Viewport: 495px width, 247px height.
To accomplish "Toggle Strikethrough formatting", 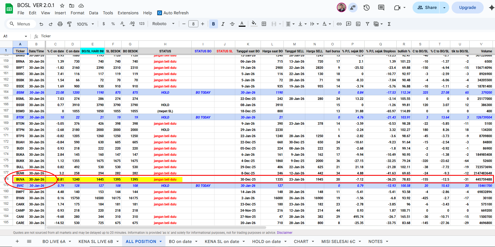I will pos(232,24).
